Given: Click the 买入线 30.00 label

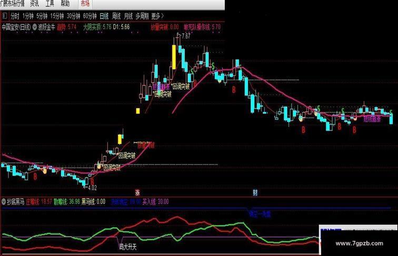Looking at the screenshot, I should 155,202.
